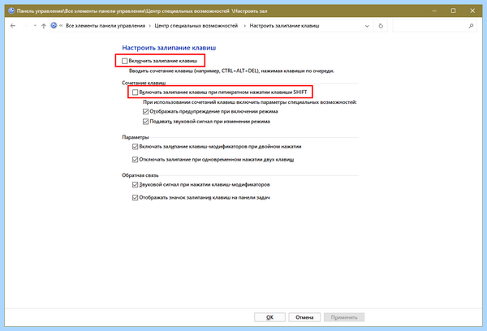Go back using the back arrow
The height and width of the screenshot is (331, 487).
(x=13, y=26)
